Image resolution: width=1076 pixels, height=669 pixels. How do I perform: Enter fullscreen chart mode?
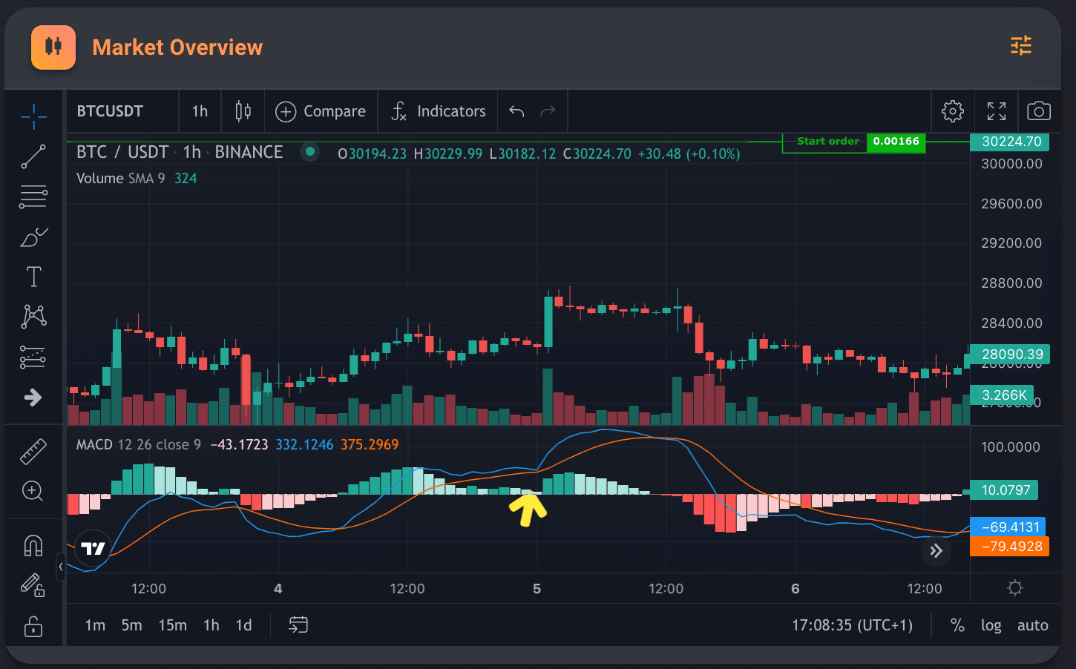(996, 111)
